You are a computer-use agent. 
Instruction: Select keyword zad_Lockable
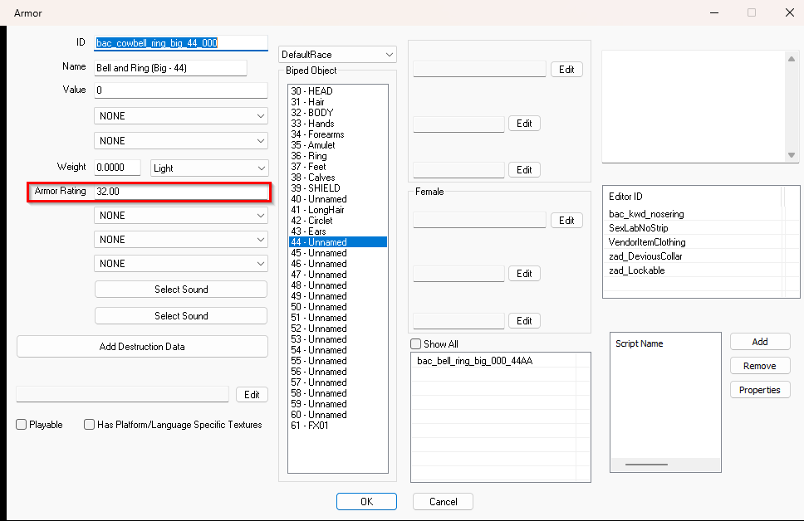click(x=637, y=270)
